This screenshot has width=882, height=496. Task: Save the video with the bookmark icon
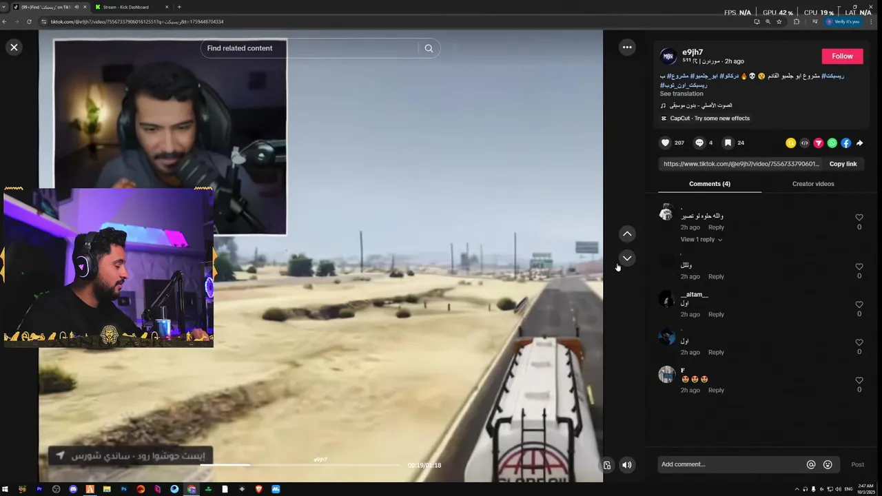tap(728, 143)
